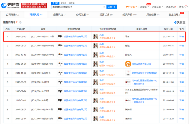Expand 任职 63 家企业 in row 3
Viewport: 189px width, 124px height.
tap(107, 57)
